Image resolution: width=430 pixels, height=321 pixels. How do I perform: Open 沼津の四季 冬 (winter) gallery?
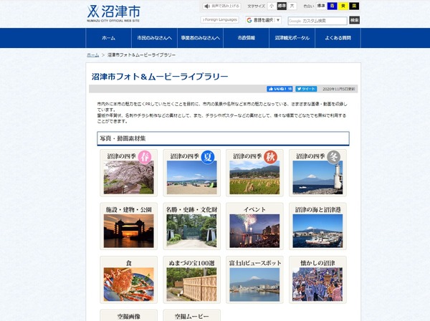point(317,173)
